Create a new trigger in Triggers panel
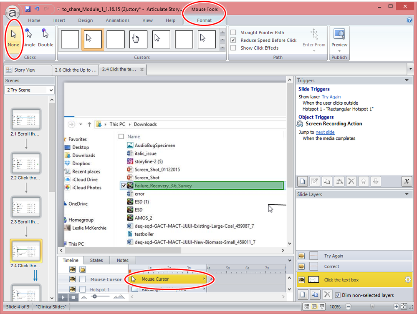This screenshot has width=417, height=314. (x=302, y=181)
